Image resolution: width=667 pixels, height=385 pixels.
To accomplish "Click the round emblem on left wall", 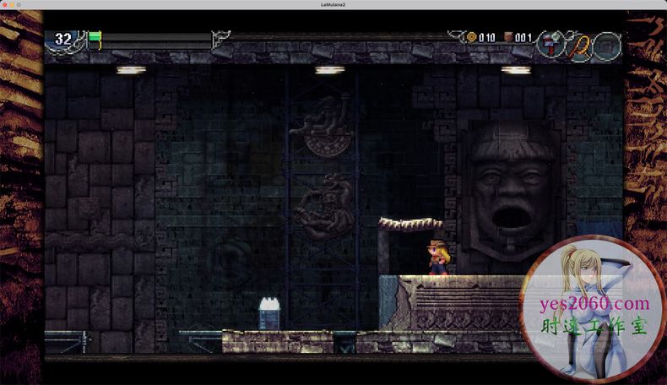I will [229, 259].
